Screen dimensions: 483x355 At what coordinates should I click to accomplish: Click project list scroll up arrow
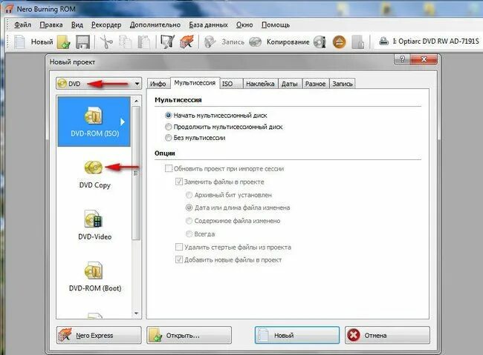click(x=136, y=101)
